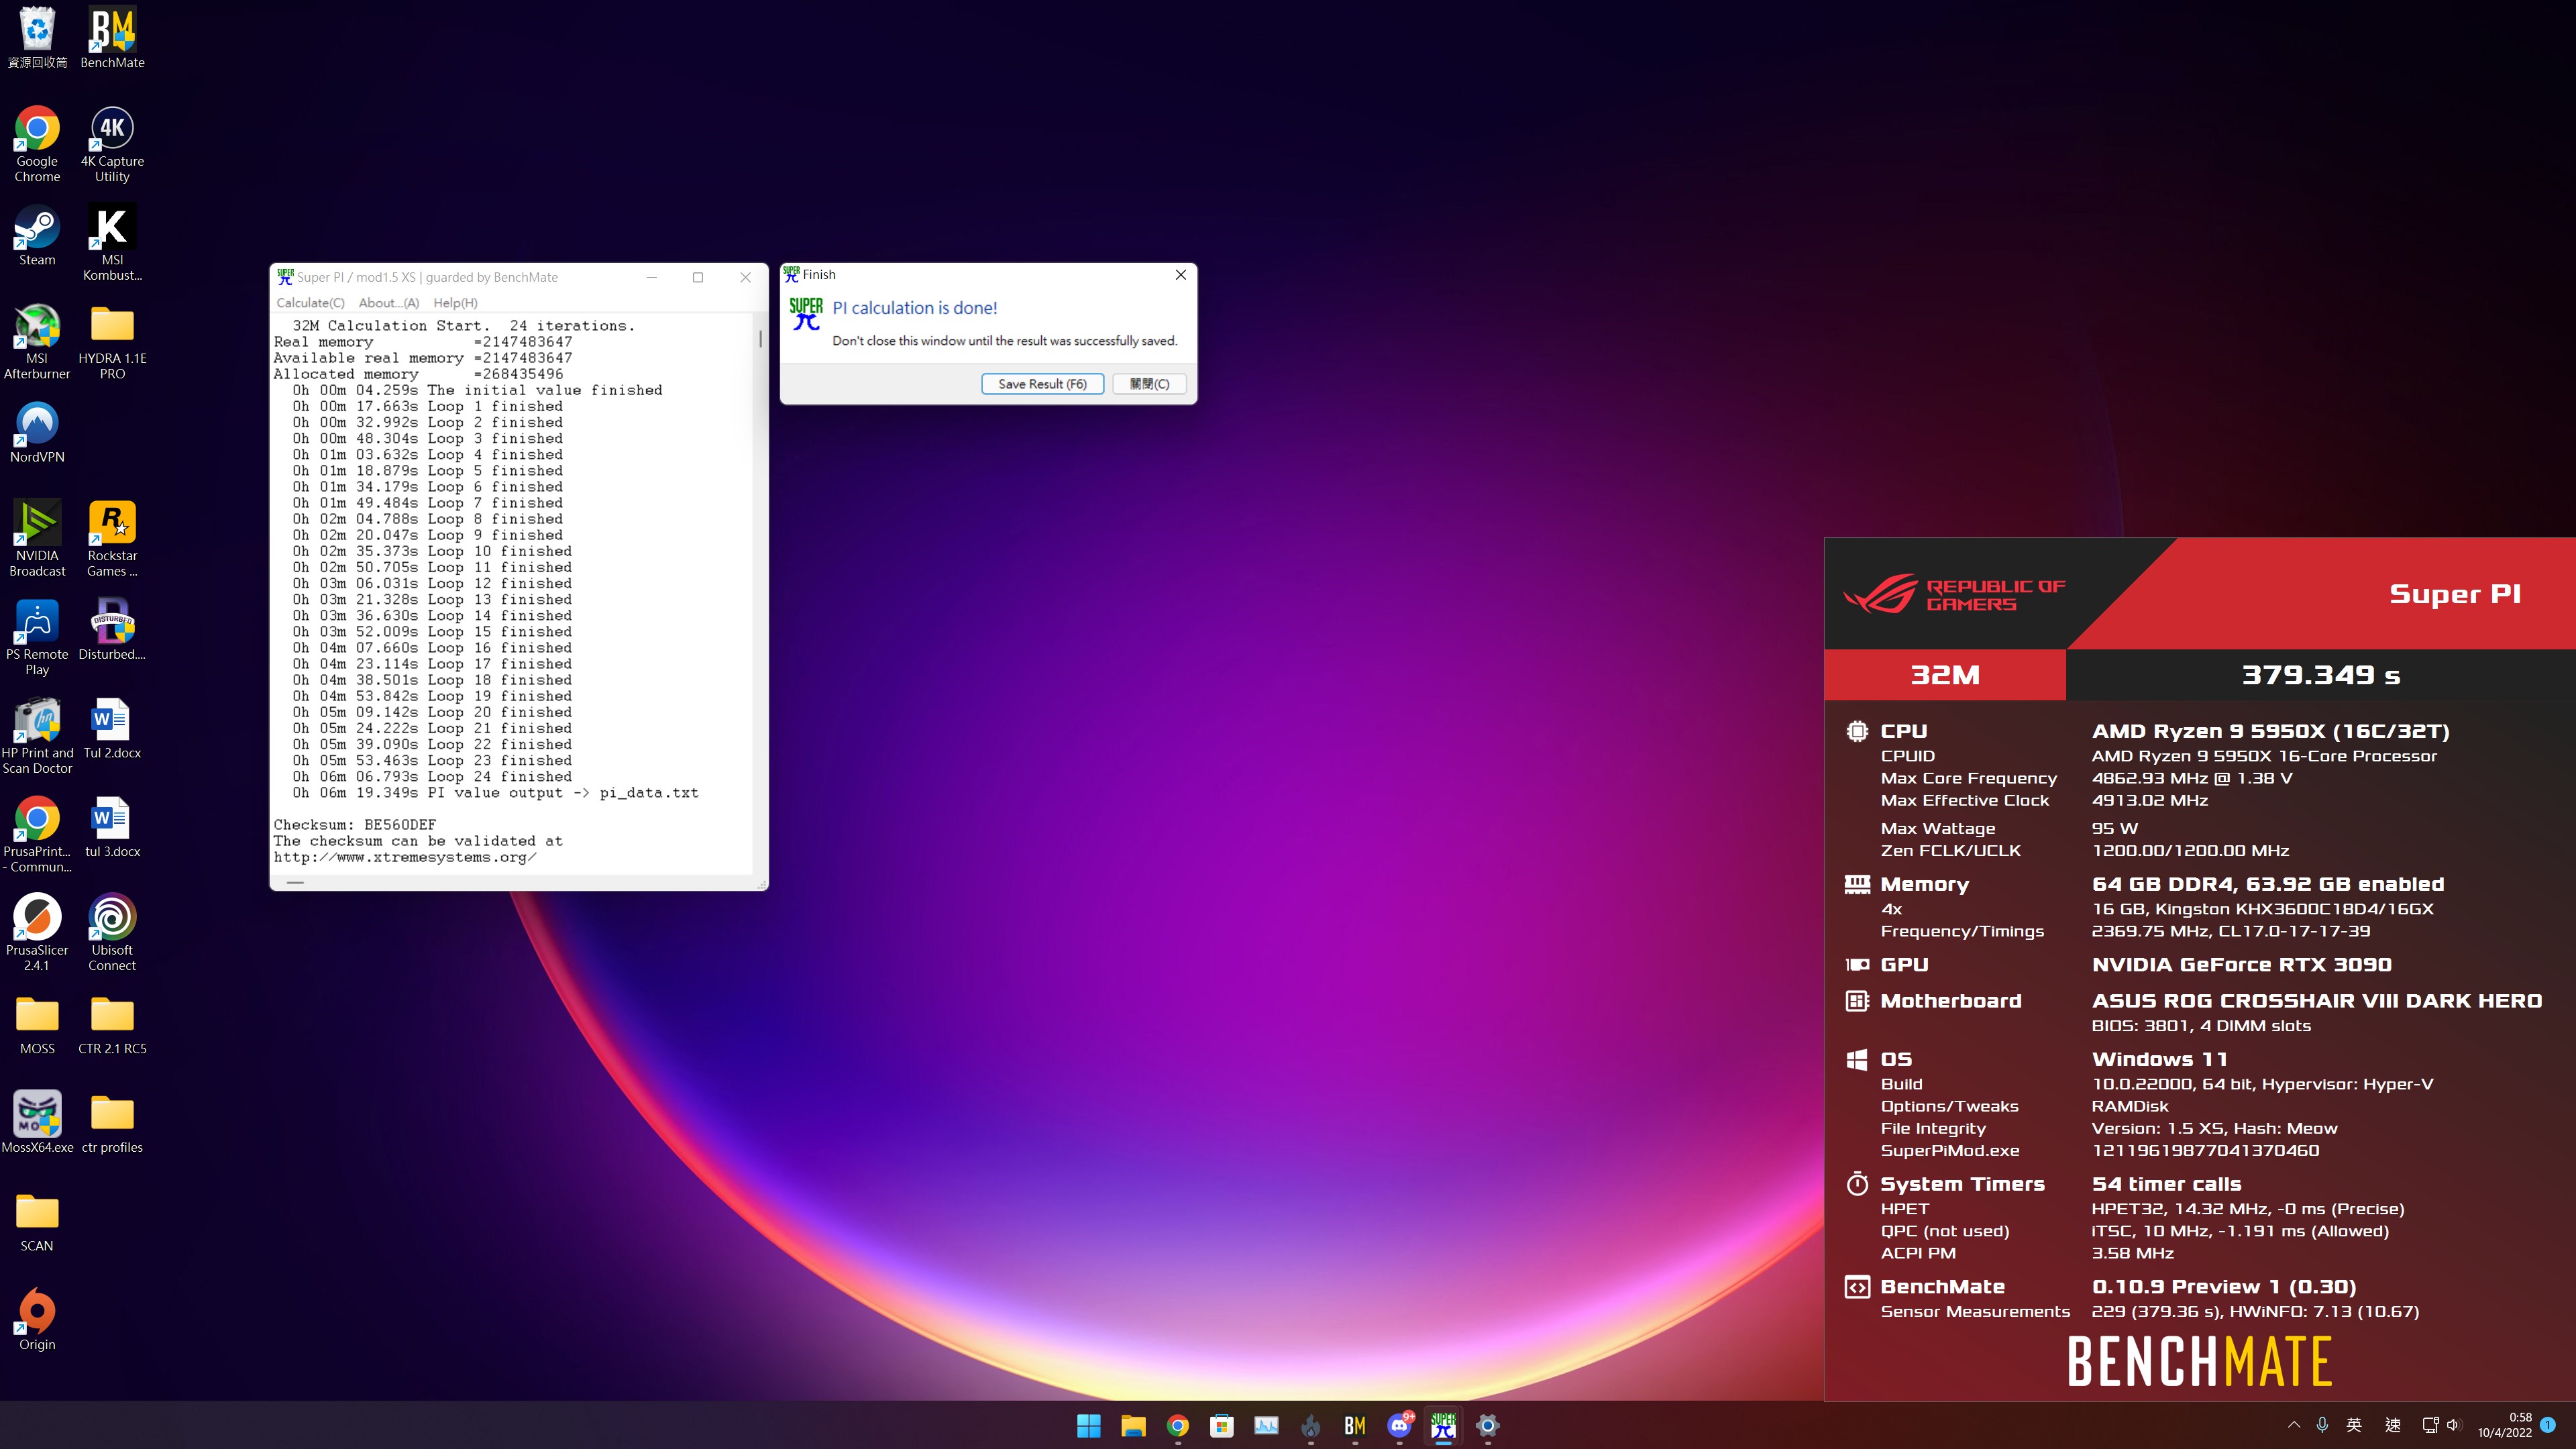This screenshot has height=1449, width=2576.
Task: Open Discord from the taskbar
Action: (1399, 1426)
